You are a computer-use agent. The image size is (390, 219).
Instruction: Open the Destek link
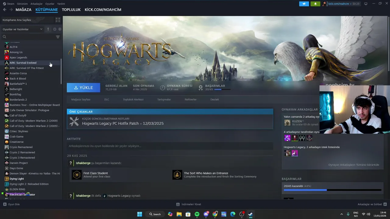coord(214,99)
